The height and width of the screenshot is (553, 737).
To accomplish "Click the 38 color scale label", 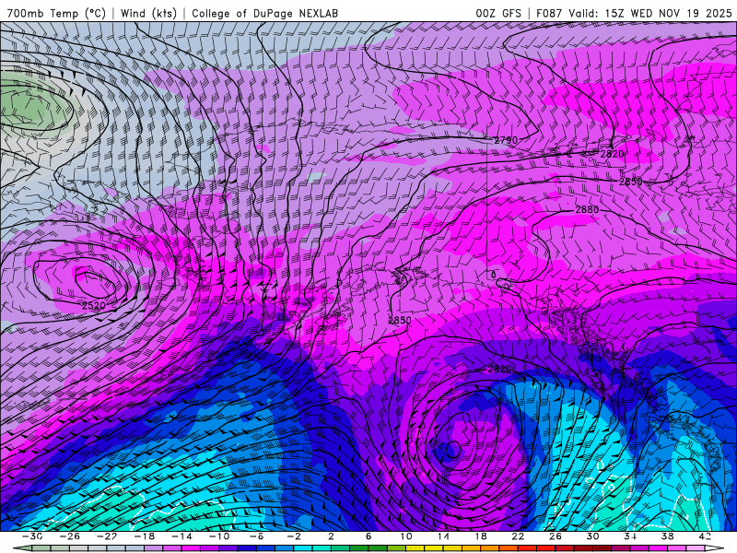I will [x=667, y=536].
